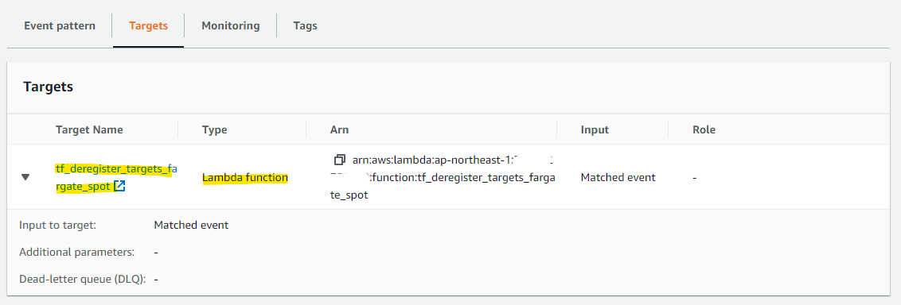
Task: Click the Input to target label
Action: click(x=57, y=225)
